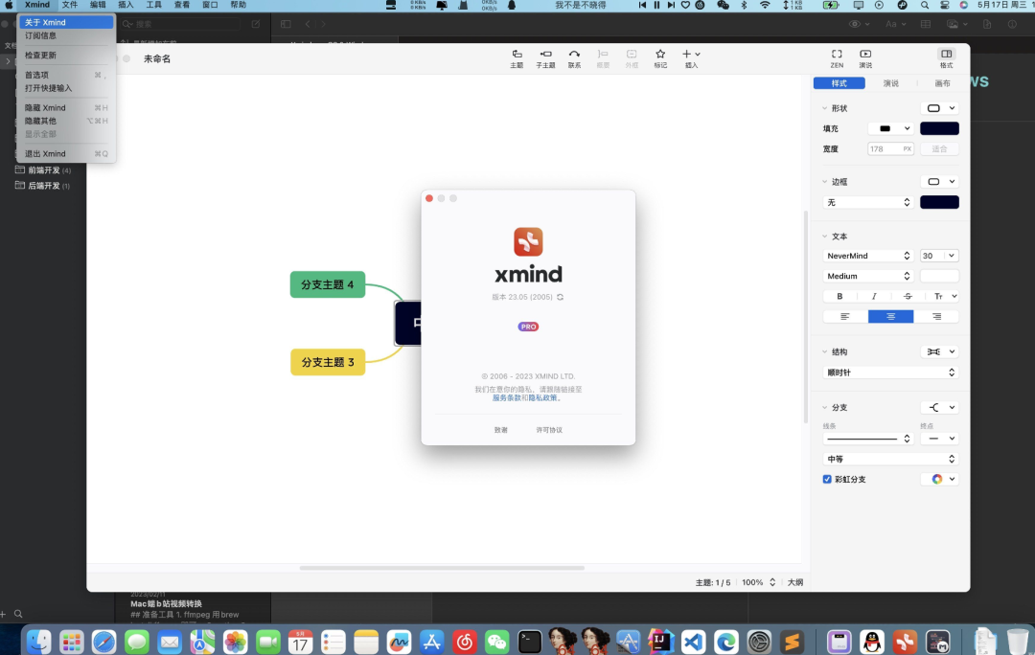Click Xmind logo in About dialog
Viewport: 1035px width, 655px height.
click(x=528, y=242)
